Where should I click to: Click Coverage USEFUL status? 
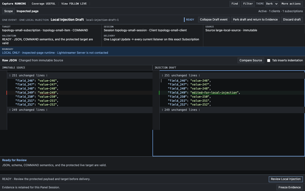point(44,4)
